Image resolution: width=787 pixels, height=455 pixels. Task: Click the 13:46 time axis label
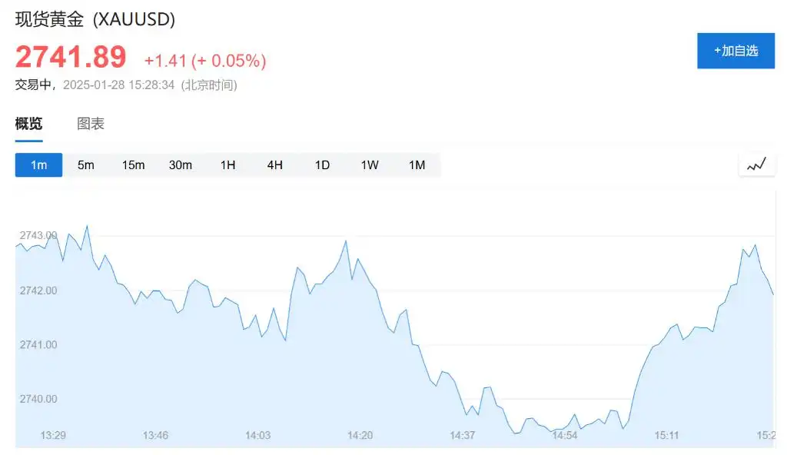point(155,436)
